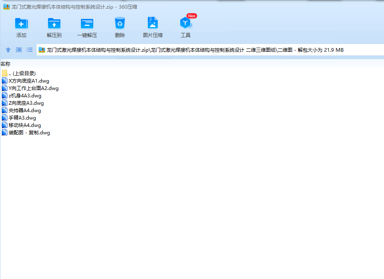Select file Z向底座A3.dwg

[23, 103]
